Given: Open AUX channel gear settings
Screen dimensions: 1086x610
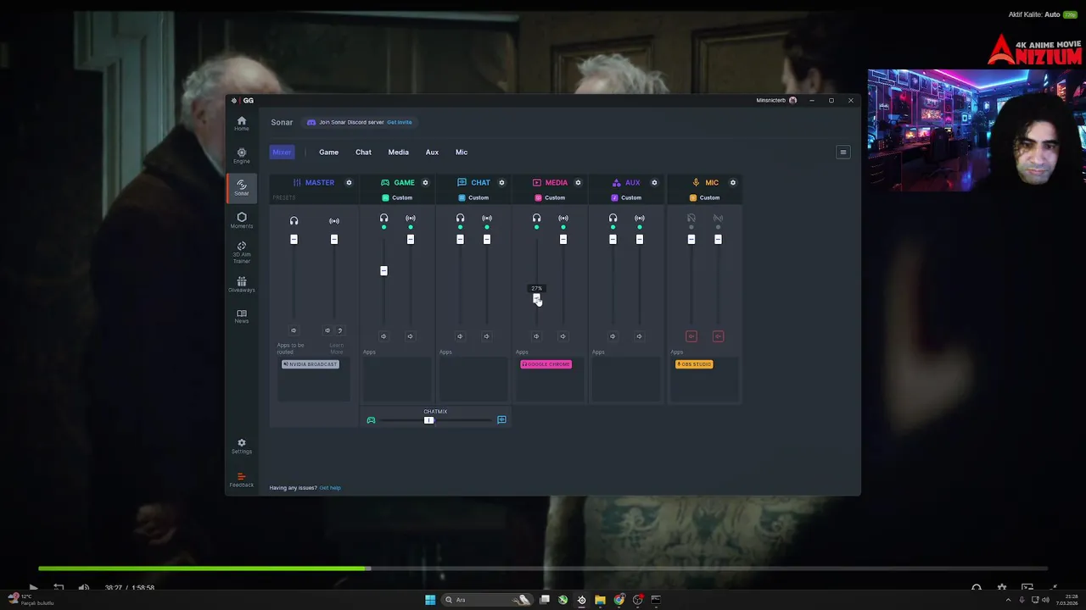Looking at the screenshot, I should pos(654,182).
